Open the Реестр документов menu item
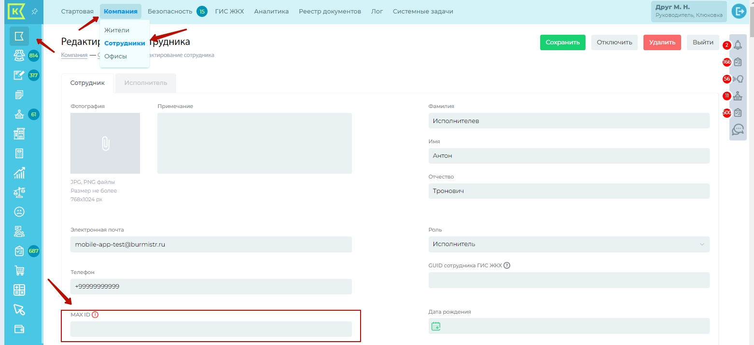754x345 pixels. pos(330,11)
